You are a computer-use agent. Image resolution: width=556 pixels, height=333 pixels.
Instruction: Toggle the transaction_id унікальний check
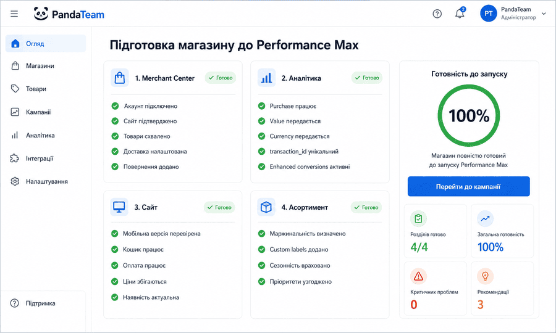262,152
